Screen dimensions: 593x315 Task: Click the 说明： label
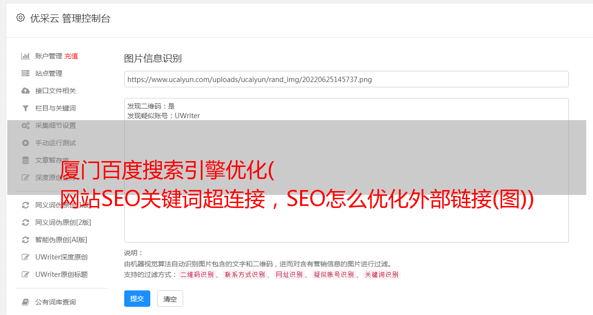pyautogui.click(x=134, y=253)
